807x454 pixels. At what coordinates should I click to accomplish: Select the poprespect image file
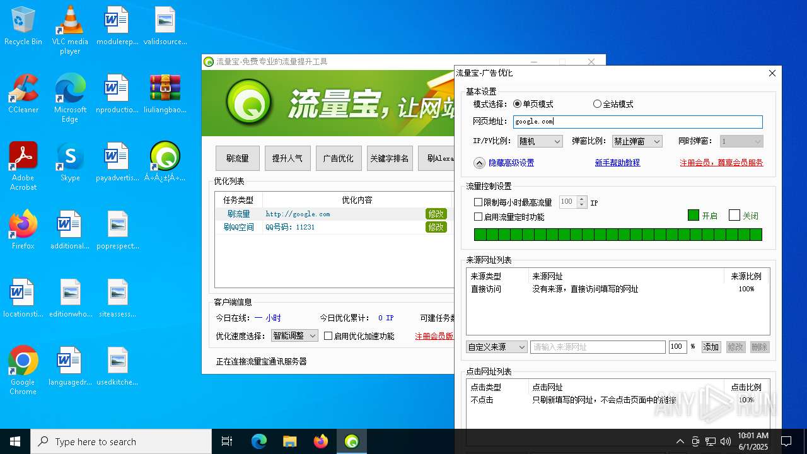click(117, 230)
